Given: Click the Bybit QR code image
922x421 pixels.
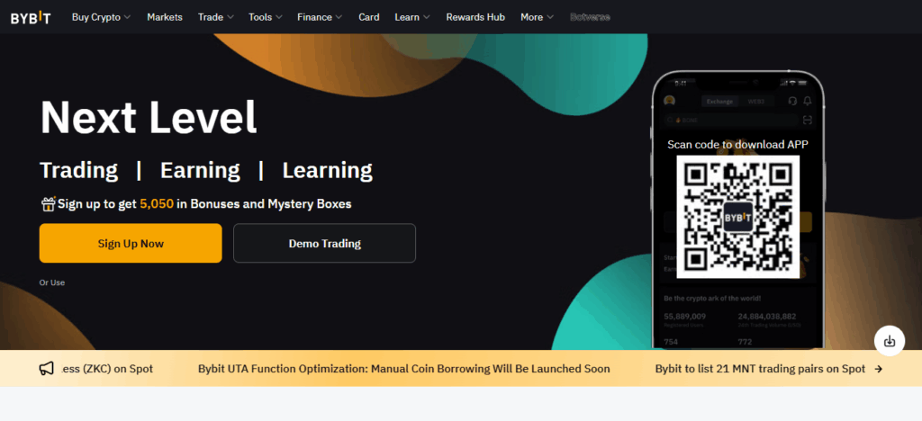Looking at the screenshot, I should [x=737, y=216].
